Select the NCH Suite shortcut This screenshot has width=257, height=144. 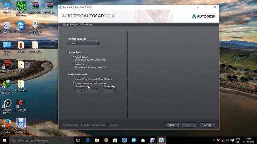click(x=21, y=106)
